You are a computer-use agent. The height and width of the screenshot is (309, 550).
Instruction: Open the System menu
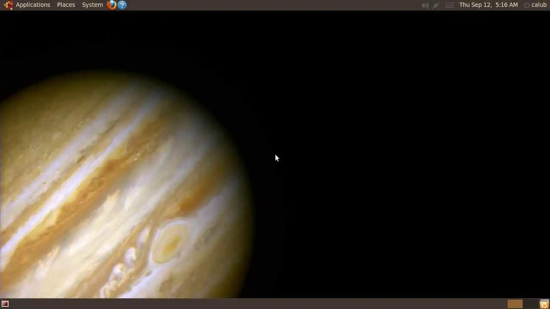(92, 5)
